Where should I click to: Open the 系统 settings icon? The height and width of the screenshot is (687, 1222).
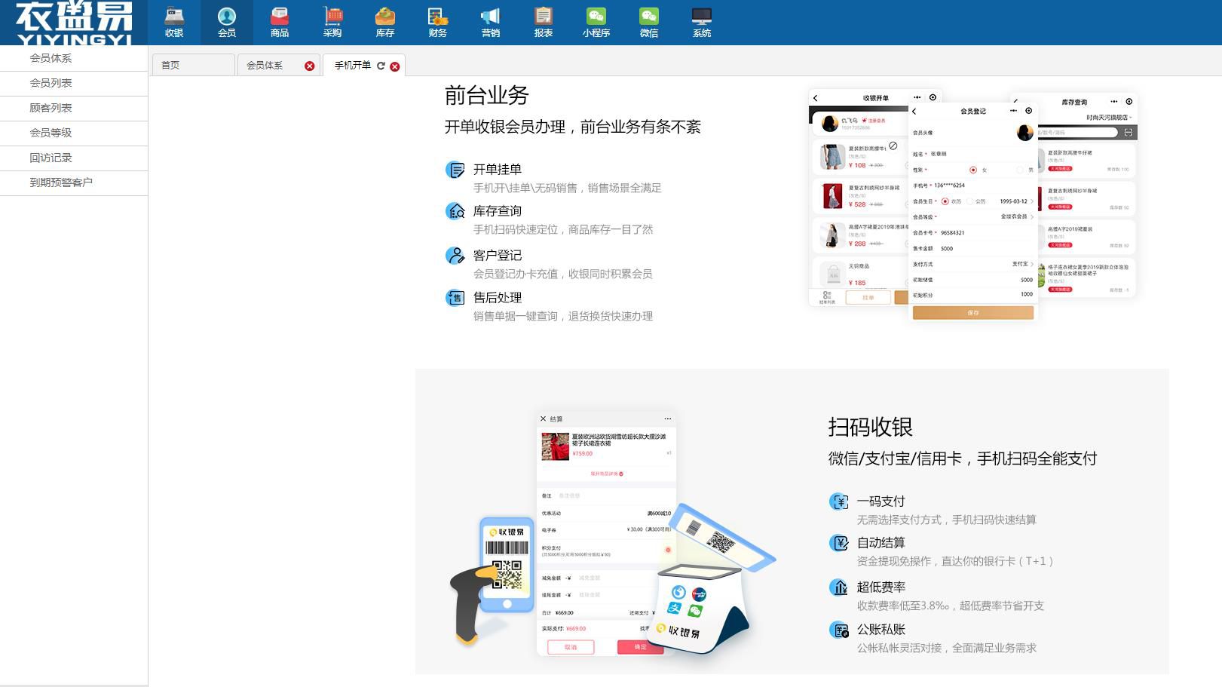coord(702,21)
